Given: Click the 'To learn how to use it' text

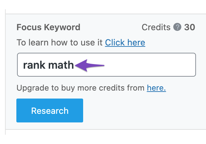Looking at the screenshot, I should [59, 42].
